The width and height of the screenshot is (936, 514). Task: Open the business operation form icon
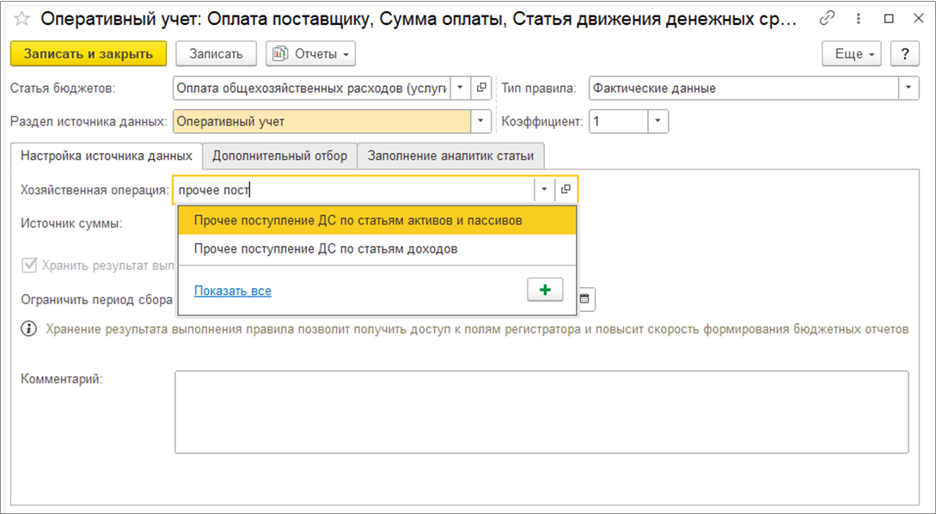coord(566,189)
